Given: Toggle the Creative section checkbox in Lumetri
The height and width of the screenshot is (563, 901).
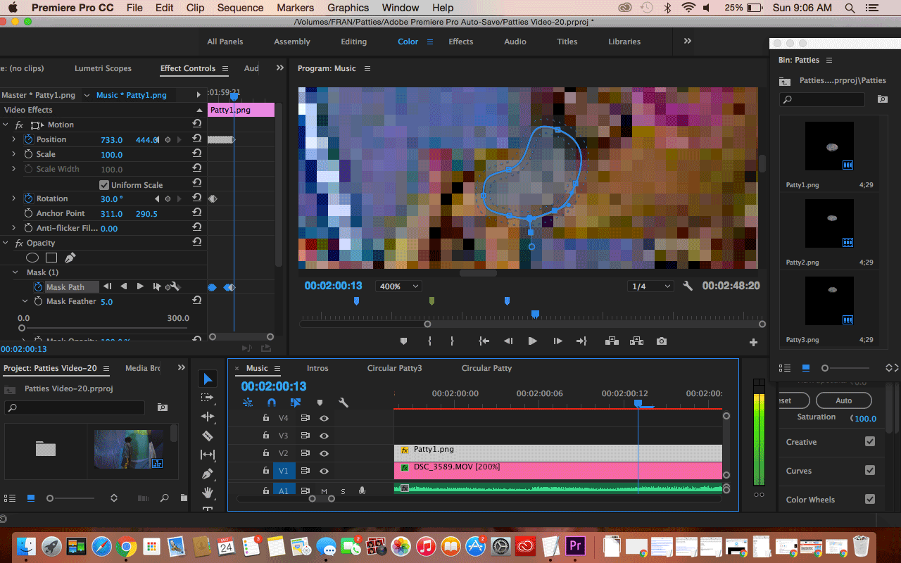Looking at the screenshot, I should [870, 442].
